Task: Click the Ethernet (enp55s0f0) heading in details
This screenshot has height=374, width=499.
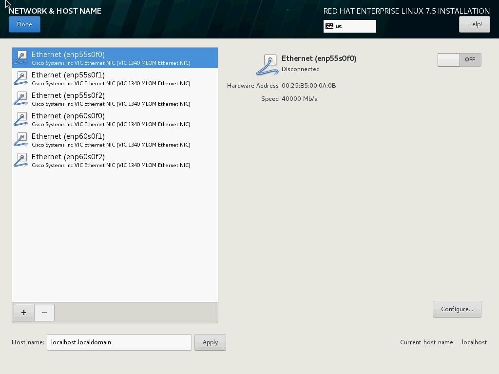Action: 319,58
